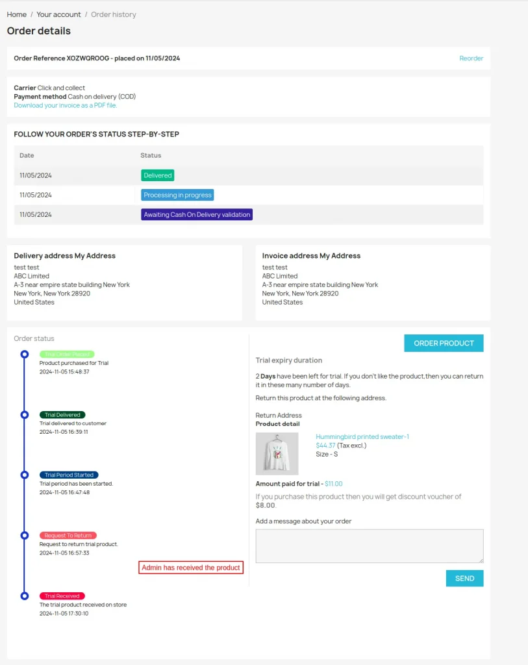Click the green Delivered status badge
Screen dimensions: 528x665
[x=158, y=175]
